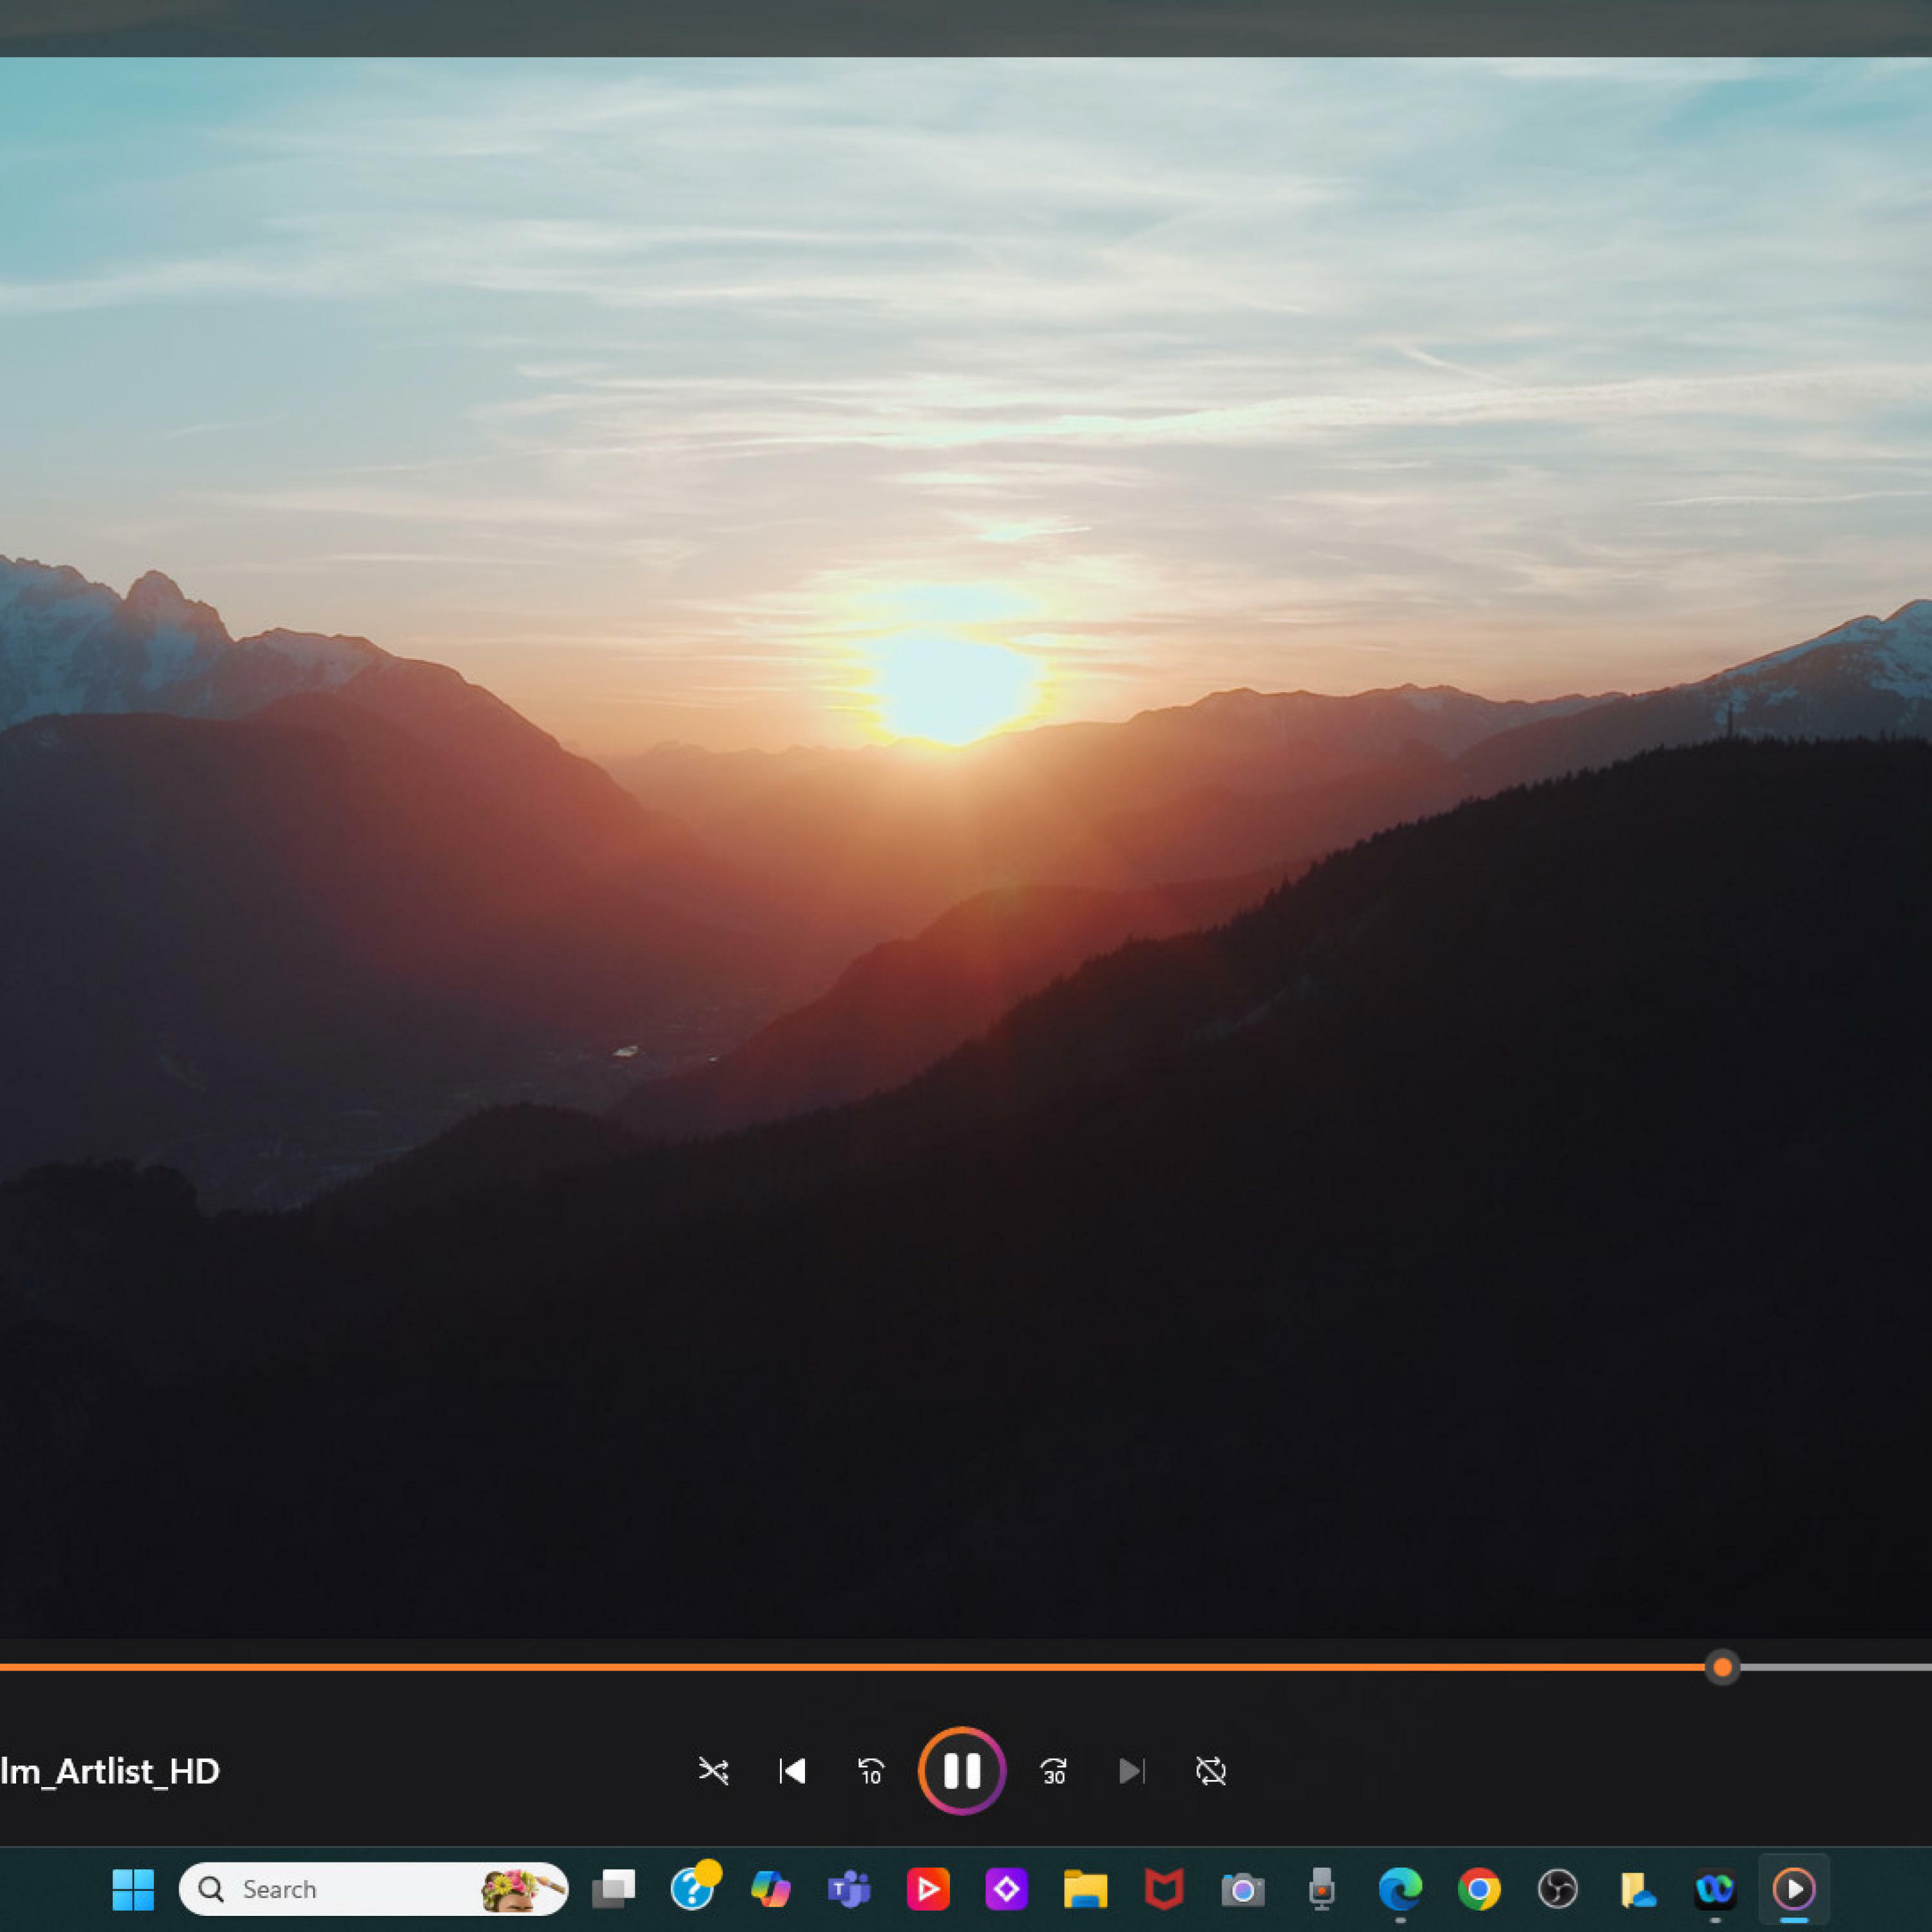Open Task View from taskbar
Screen dimensions: 1932x1932
coord(613,1889)
